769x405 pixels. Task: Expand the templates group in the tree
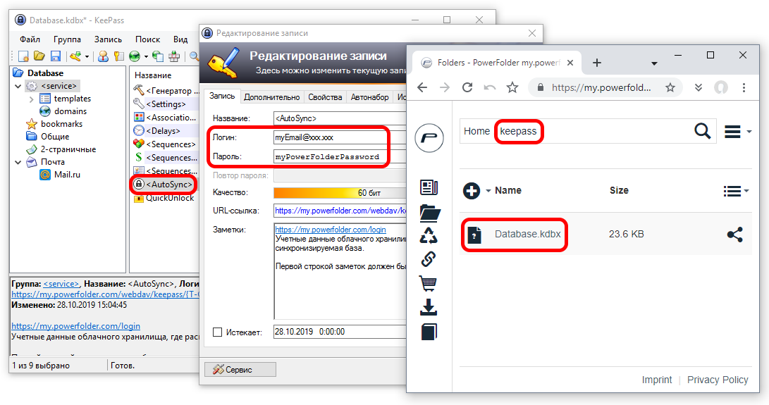[32, 99]
